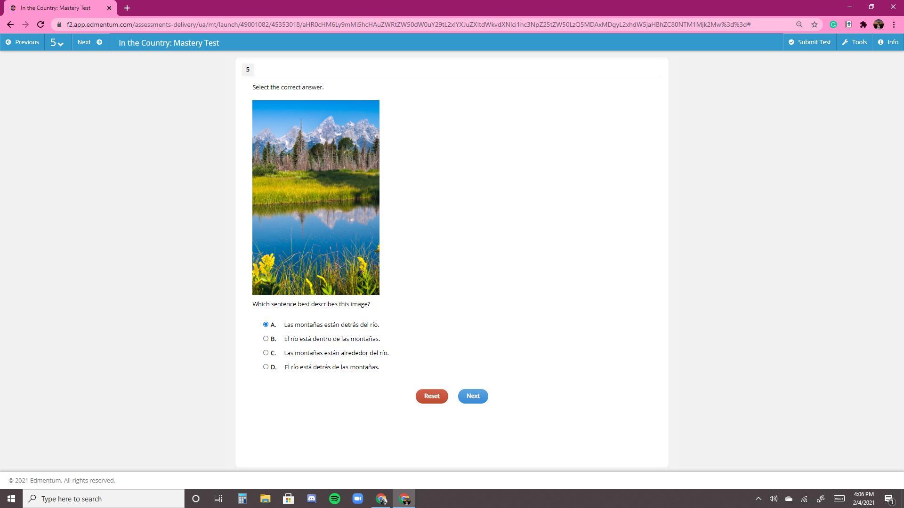Image resolution: width=904 pixels, height=508 pixels.
Task: Show hidden system tray icons
Action: point(758,499)
